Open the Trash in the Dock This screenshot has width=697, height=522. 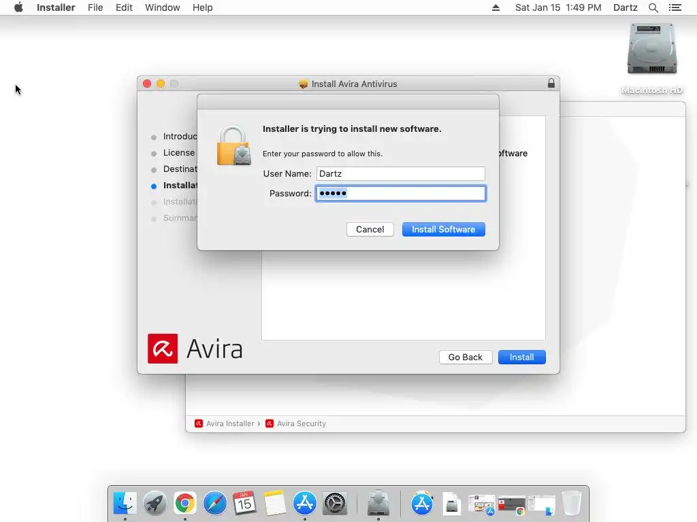tap(571, 504)
